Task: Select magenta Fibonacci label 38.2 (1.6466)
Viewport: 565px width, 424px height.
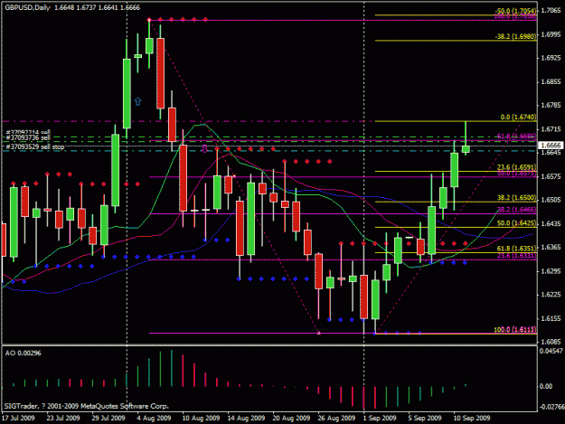Action: pos(516,210)
